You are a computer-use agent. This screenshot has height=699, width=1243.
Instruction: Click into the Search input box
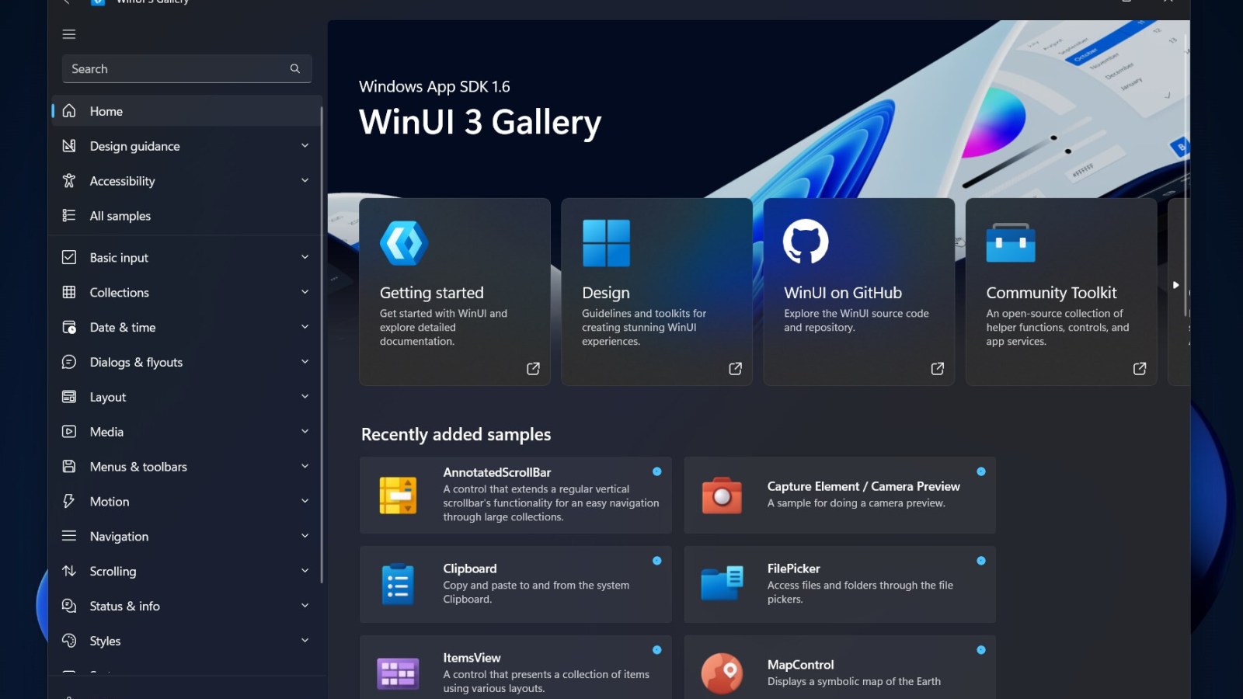(x=175, y=69)
